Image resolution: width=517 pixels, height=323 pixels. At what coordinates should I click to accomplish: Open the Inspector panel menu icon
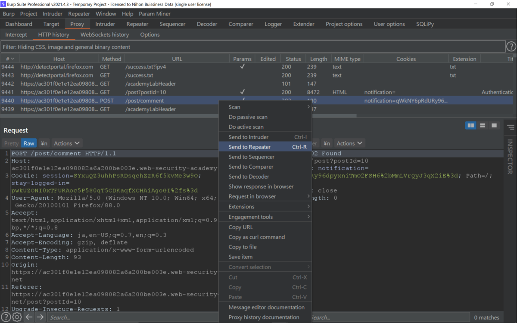tap(511, 127)
